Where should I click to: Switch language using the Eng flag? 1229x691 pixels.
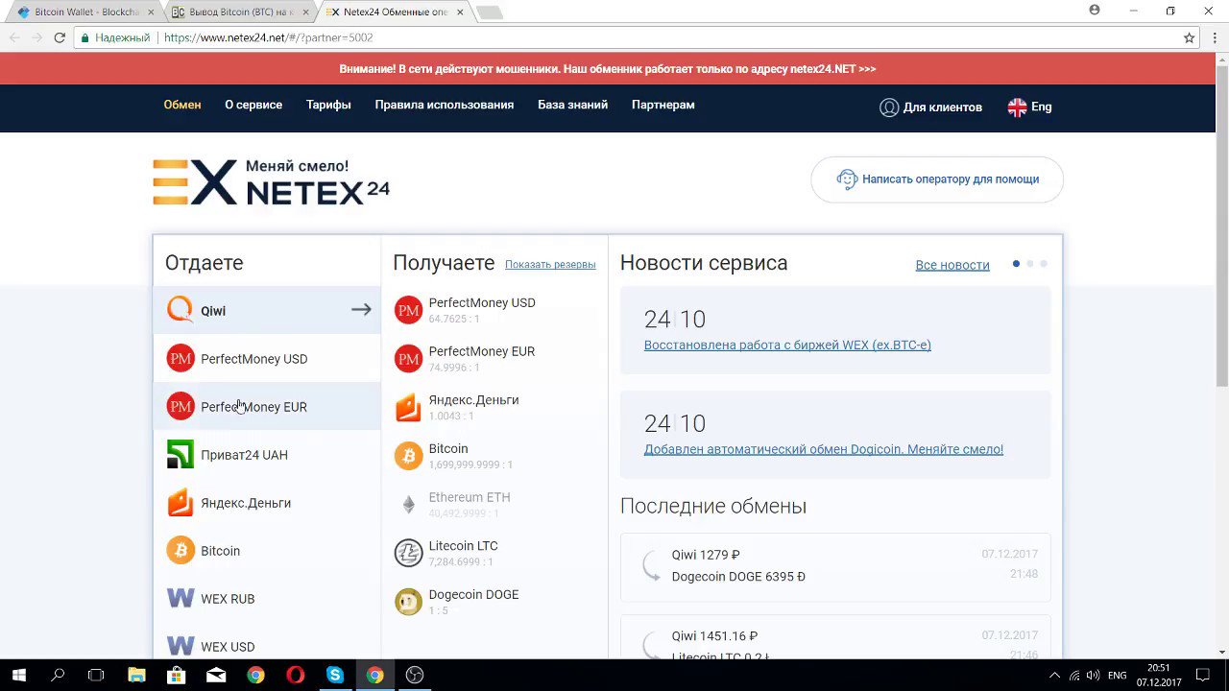[1017, 107]
